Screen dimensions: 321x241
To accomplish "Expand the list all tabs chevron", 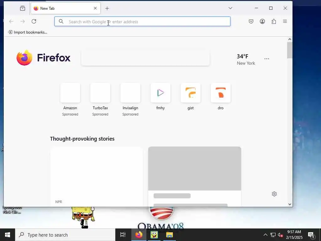I will point(230,8).
